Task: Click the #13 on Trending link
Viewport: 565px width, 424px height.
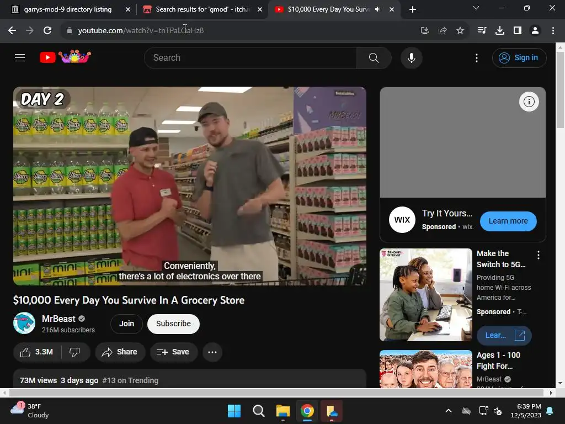Action: click(x=130, y=380)
